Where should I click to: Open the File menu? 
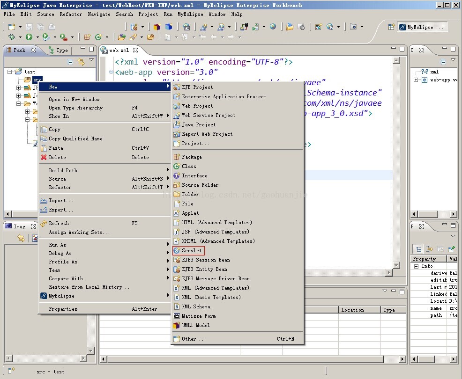coord(9,14)
